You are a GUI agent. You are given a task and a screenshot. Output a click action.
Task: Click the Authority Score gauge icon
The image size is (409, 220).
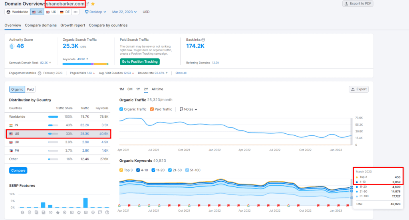click(x=12, y=46)
